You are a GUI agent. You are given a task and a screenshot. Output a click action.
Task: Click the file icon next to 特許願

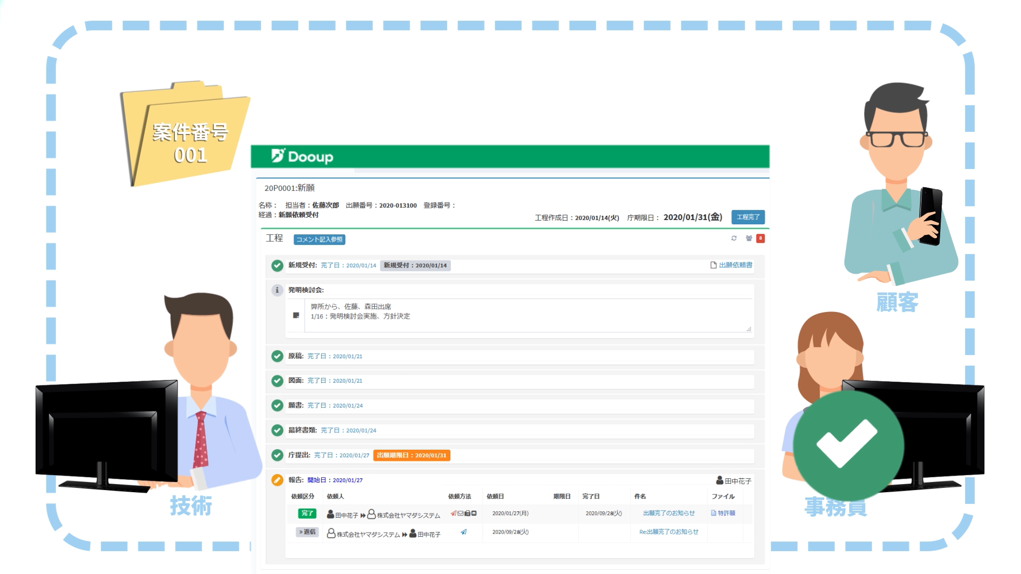click(x=714, y=513)
